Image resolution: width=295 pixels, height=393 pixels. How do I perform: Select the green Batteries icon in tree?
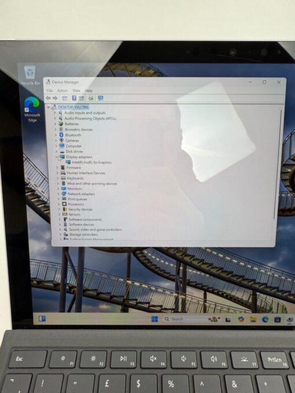tap(61, 124)
